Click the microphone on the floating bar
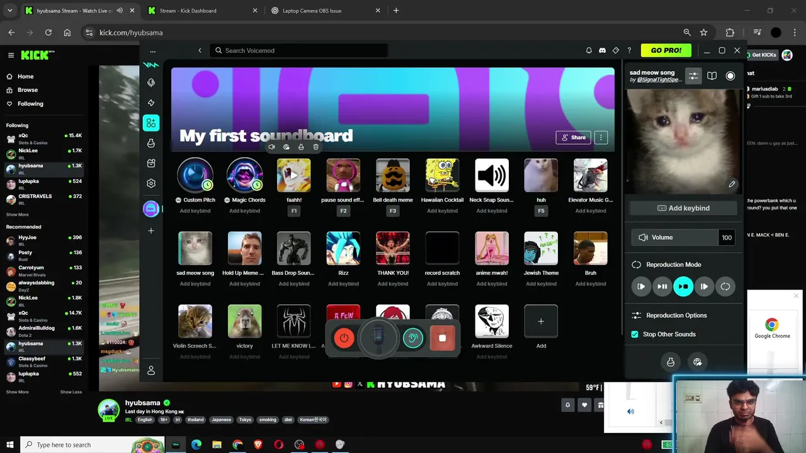The image size is (806, 453). [378, 338]
